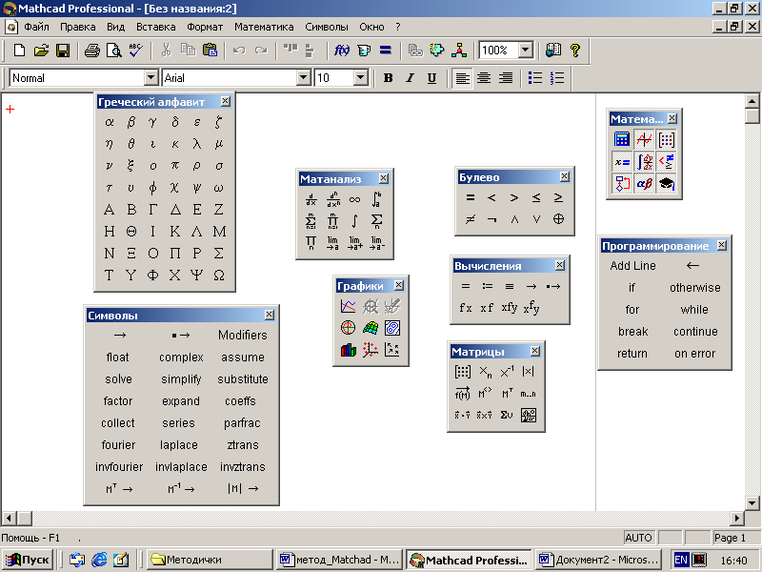This screenshot has height=572, width=762.
Task: Click the calculator icon in Math palette
Action: (622, 140)
